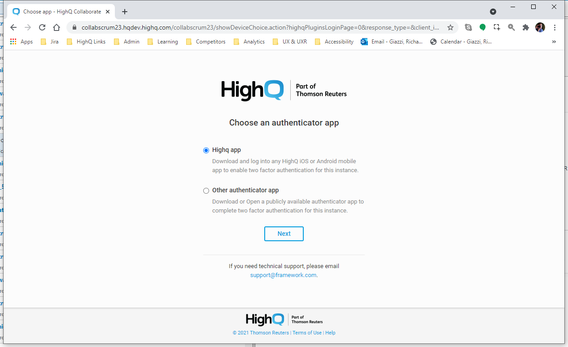Open the Help link in footer
Viewport: 568px width, 347px height.
point(330,333)
